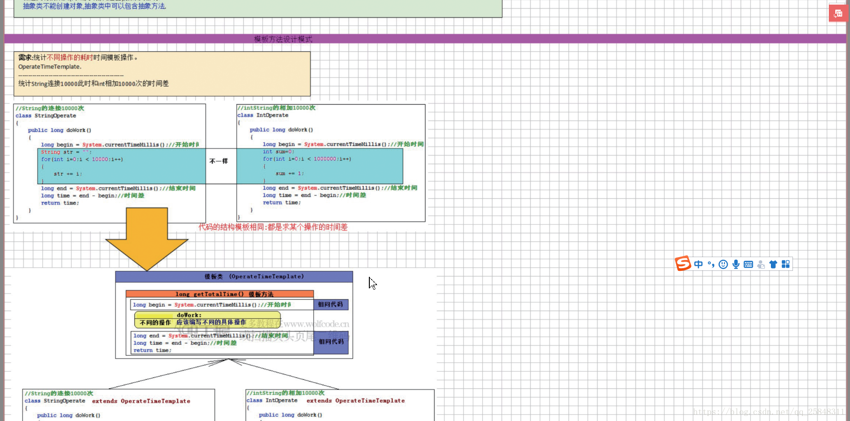Click the 'for(int i=0;i < 1000000;i++)' loop line
Image resolution: width=850 pixels, height=421 pixels.
pyautogui.click(x=307, y=159)
